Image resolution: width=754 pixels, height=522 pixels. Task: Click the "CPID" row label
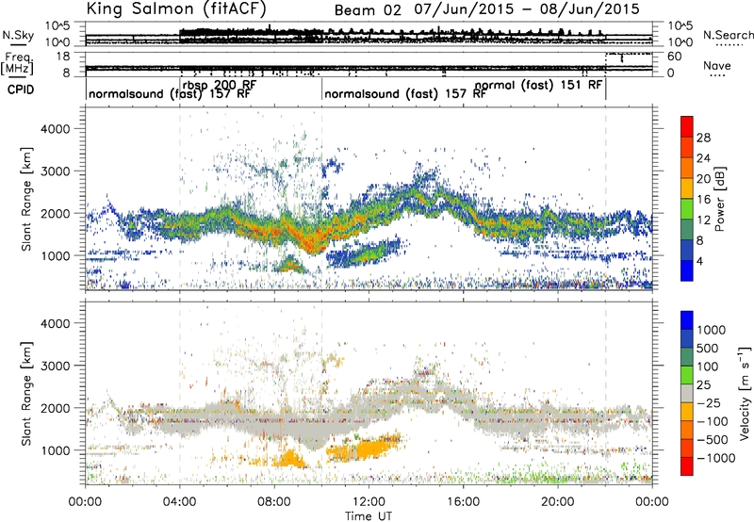(21, 90)
